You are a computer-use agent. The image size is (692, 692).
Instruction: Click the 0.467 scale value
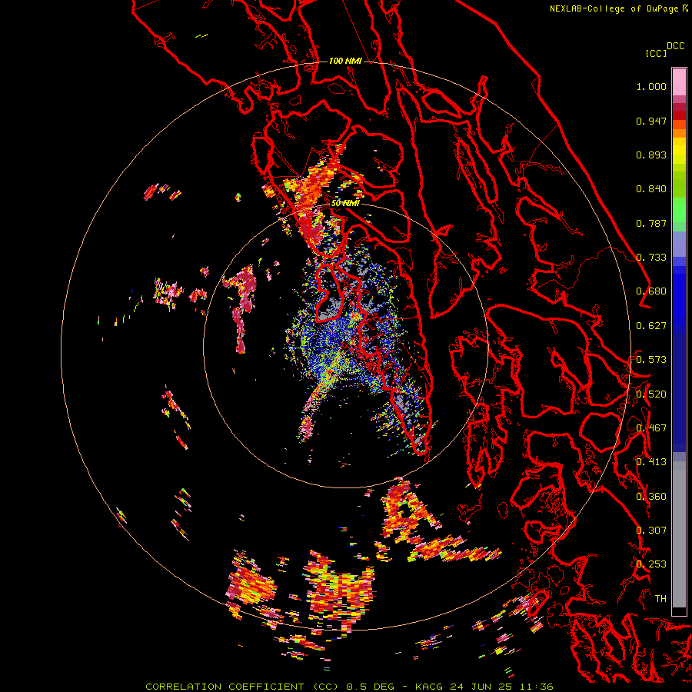click(651, 428)
